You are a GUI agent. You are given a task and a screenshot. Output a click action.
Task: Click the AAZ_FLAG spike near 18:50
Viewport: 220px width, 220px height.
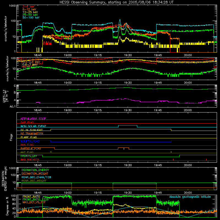point(51,152)
